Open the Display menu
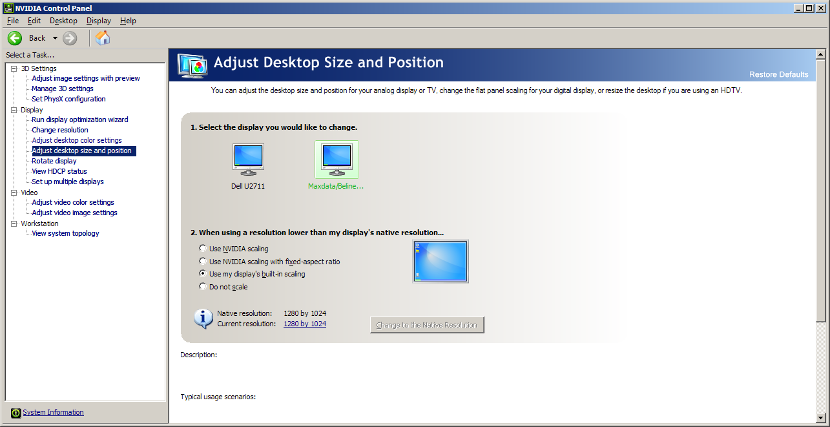Image resolution: width=830 pixels, height=427 pixels. pos(99,21)
